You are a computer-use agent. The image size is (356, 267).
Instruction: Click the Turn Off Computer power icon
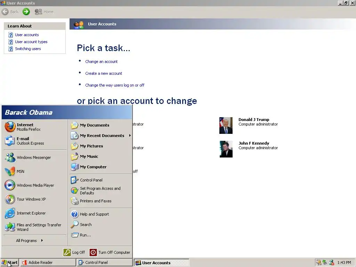pyautogui.click(x=93, y=252)
